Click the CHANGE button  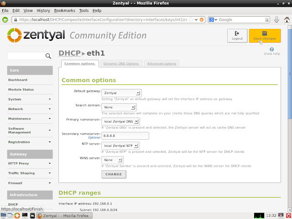click(x=114, y=174)
